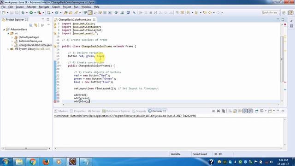Click the Open Perspective icon

point(284,12)
